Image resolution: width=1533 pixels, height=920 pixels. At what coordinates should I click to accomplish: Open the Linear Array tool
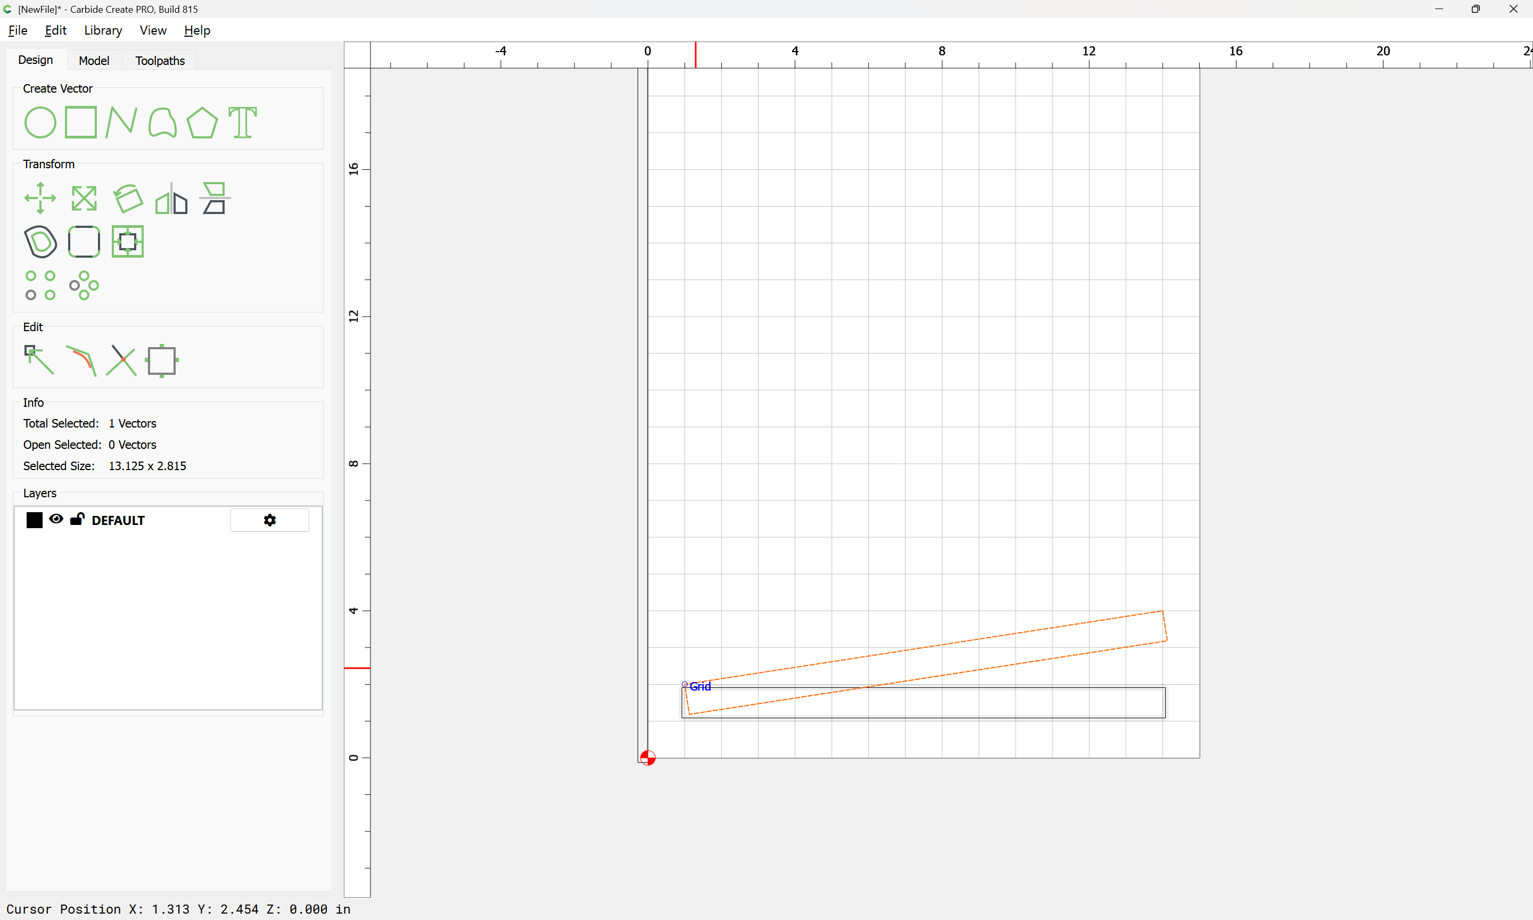coord(40,285)
